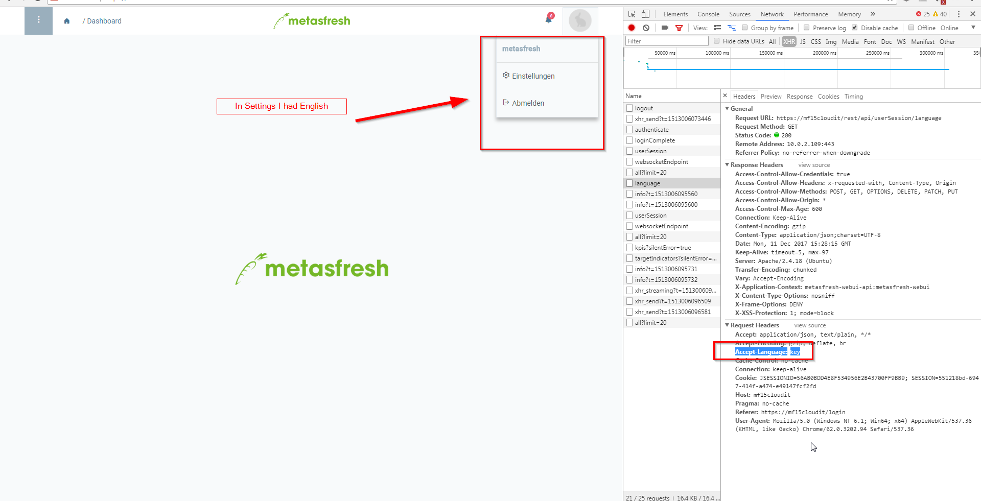Click the Dashboard breadcrumb link

(104, 21)
